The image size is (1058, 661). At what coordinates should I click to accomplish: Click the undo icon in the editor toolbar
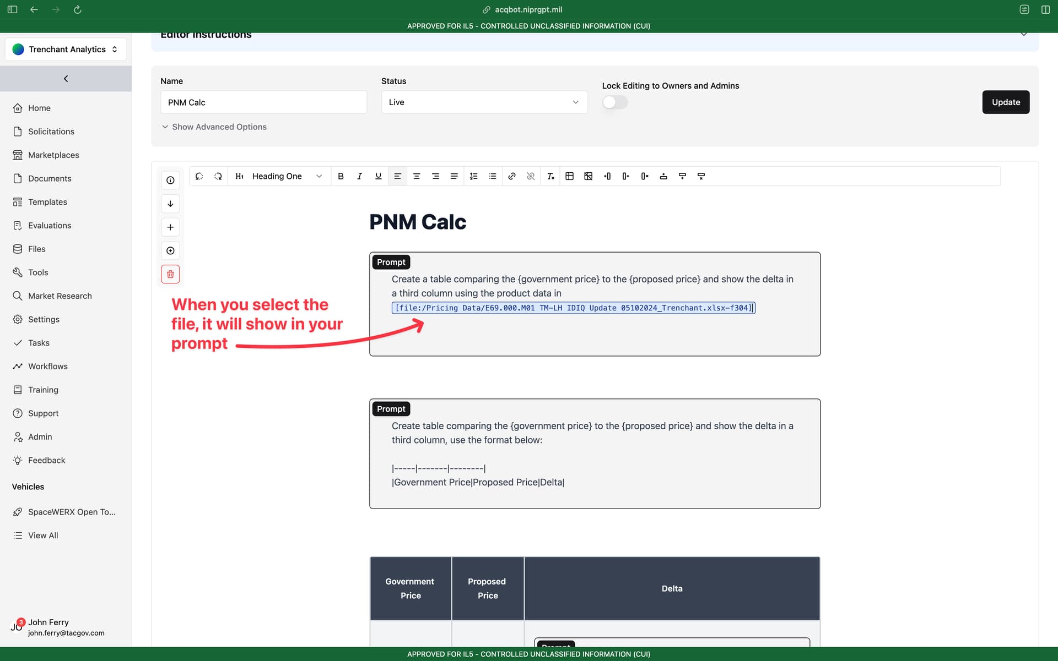pyautogui.click(x=199, y=176)
